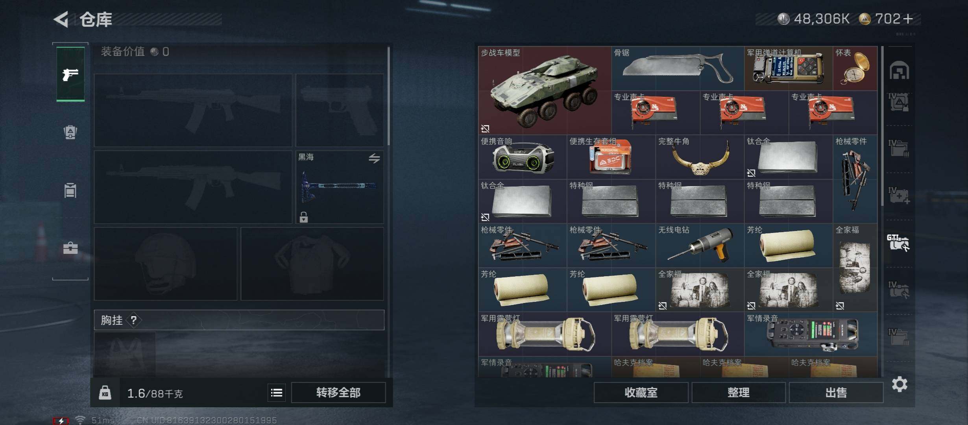Swap the 黑海 melee weapon with the arrows icon
The width and height of the screenshot is (968, 425).
coord(374,158)
